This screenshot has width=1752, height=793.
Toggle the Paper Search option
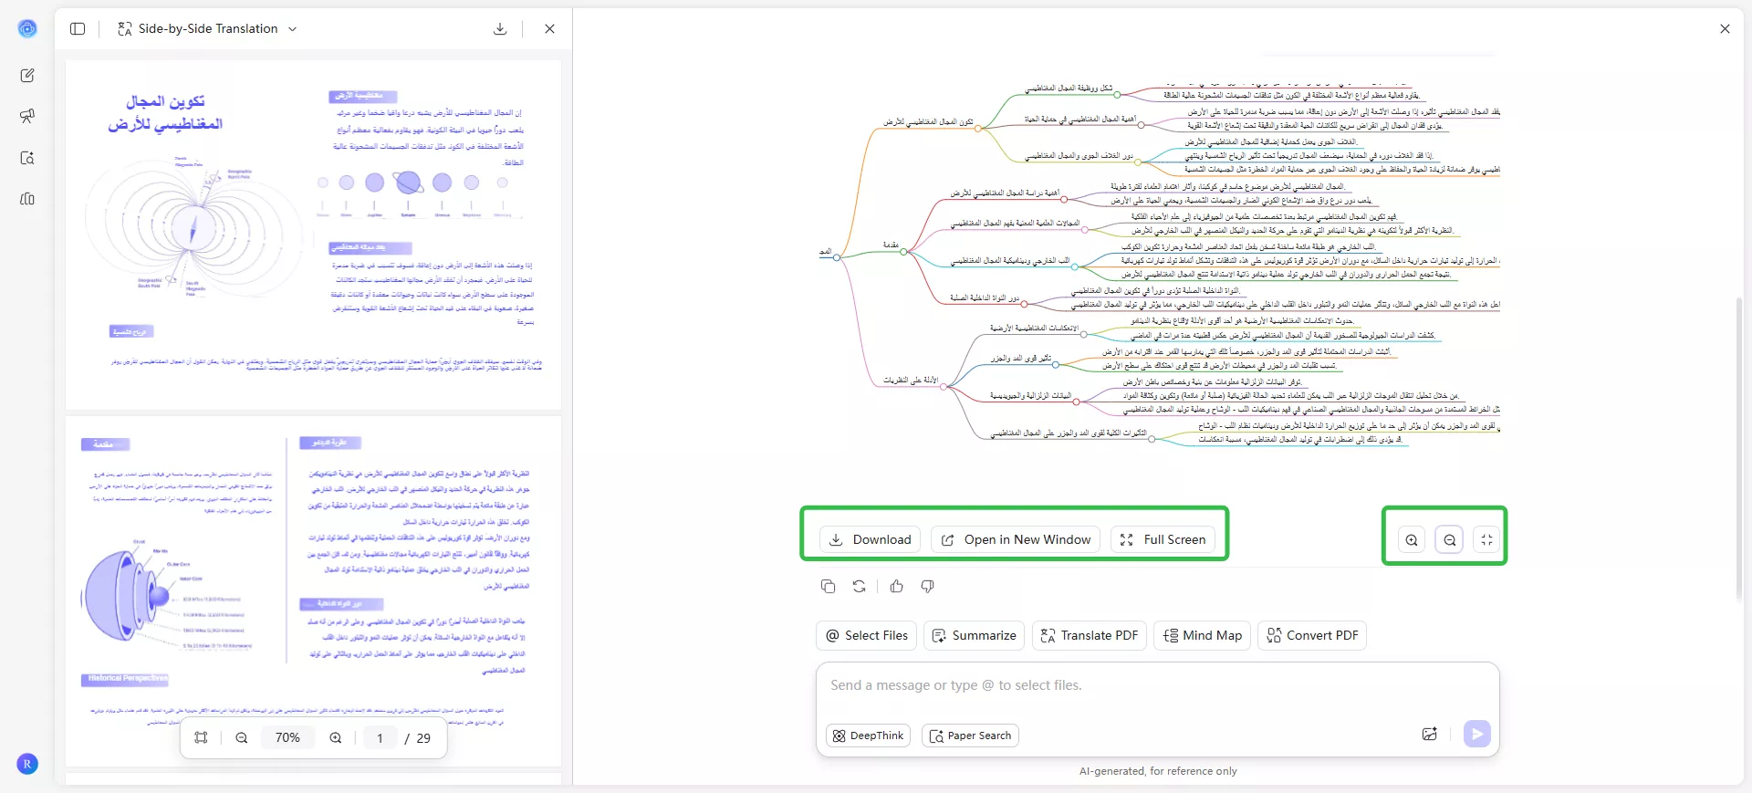[x=970, y=736]
